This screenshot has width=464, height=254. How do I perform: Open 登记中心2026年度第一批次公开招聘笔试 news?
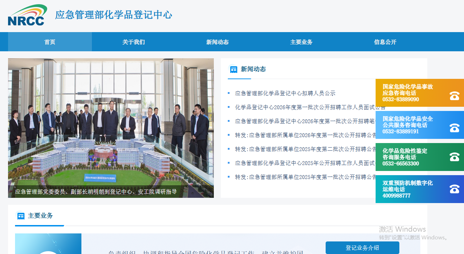tap(305, 121)
